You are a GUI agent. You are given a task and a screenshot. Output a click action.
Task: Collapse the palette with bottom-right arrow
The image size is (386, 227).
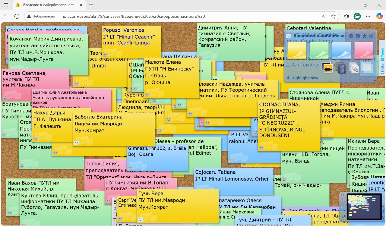375,80
